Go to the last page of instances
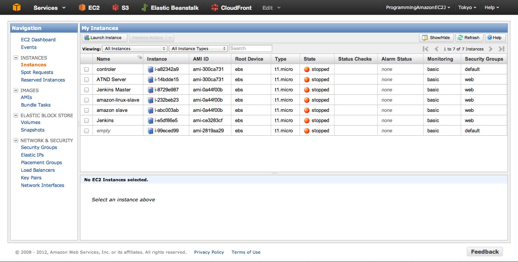This screenshot has height=262, width=518. [x=501, y=49]
